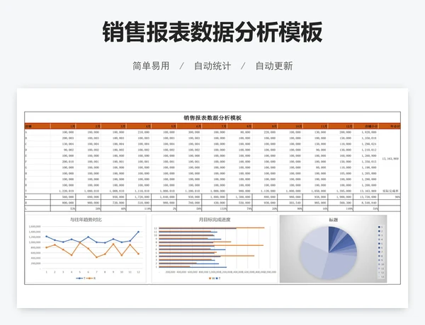This screenshot has width=425, height=325.
Task: Select row label A in the store column
Action: (38, 132)
